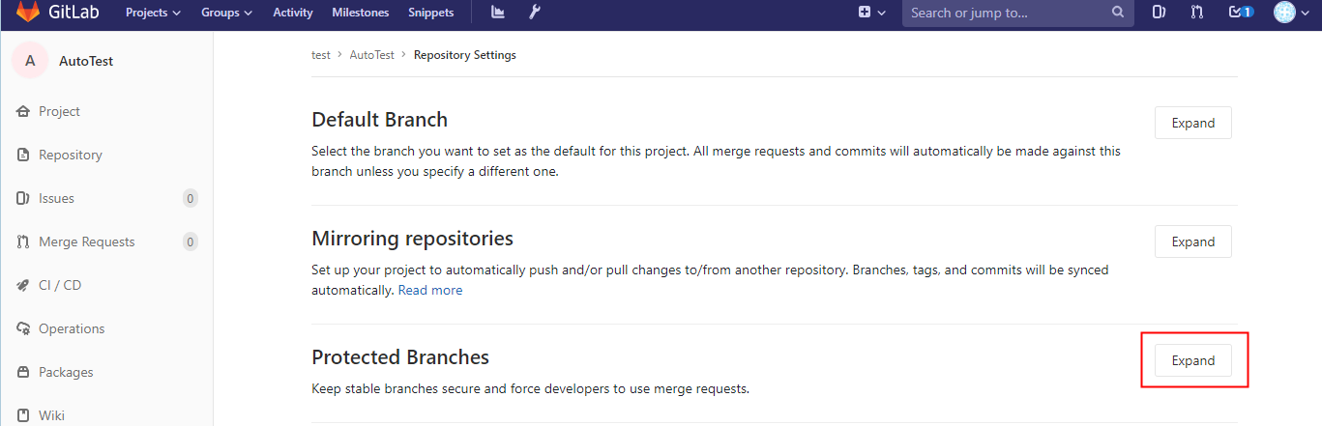Viewport: 1322px width, 426px height.
Task: Open the plus new-item dropdown
Action: [872, 13]
